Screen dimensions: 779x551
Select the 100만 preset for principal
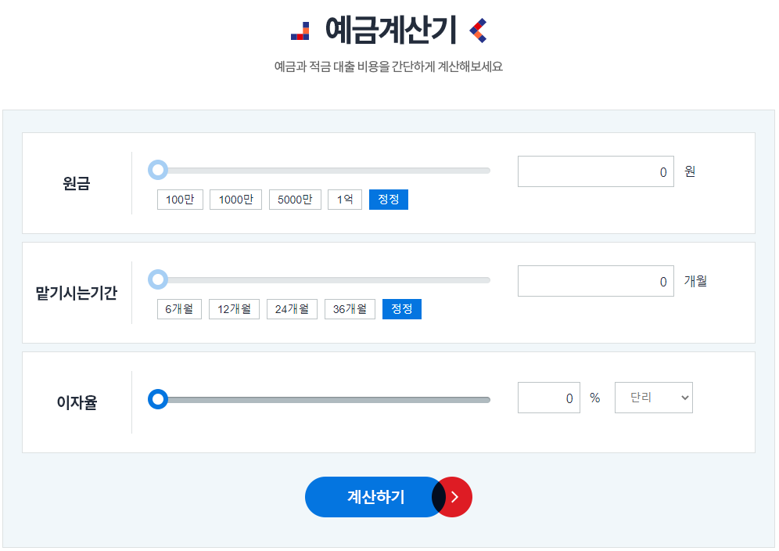(x=179, y=199)
